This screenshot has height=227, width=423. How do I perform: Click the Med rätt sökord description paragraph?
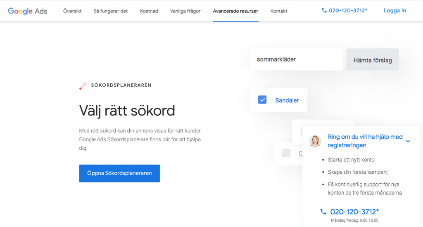pos(140,140)
